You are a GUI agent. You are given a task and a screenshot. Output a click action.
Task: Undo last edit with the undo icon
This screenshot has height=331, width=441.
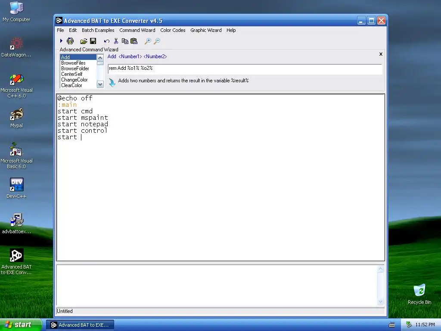(x=107, y=41)
